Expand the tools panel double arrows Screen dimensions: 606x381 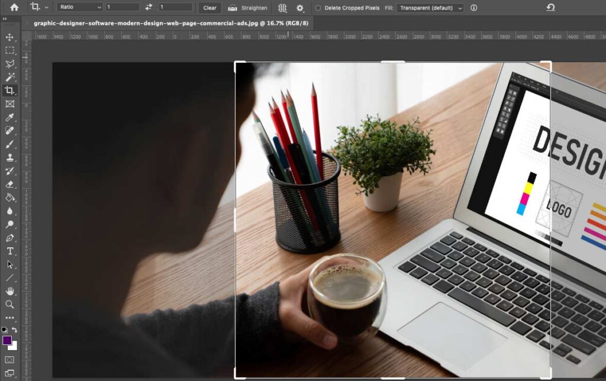(x=5, y=18)
